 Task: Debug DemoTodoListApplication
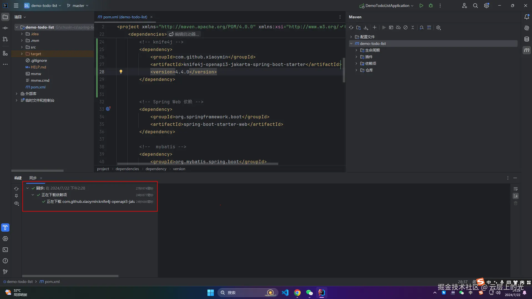[431, 6]
